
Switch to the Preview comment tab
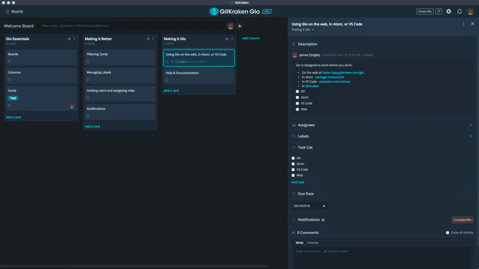313,243
